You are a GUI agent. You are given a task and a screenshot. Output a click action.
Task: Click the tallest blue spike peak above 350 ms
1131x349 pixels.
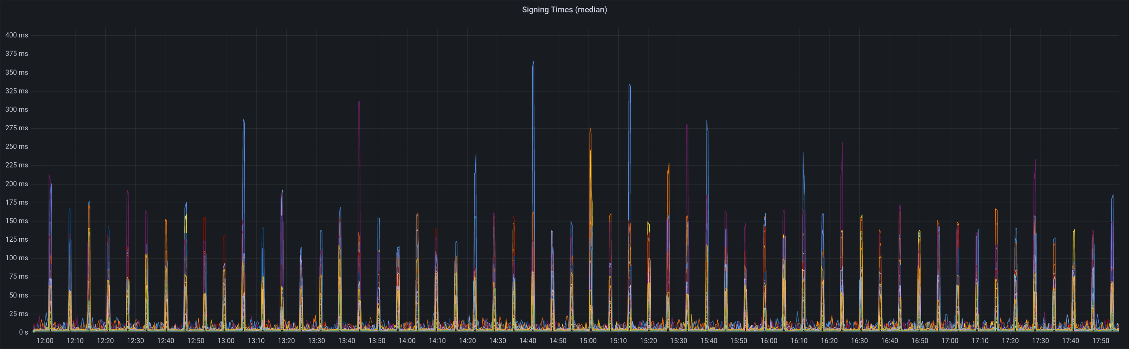click(533, 62)
